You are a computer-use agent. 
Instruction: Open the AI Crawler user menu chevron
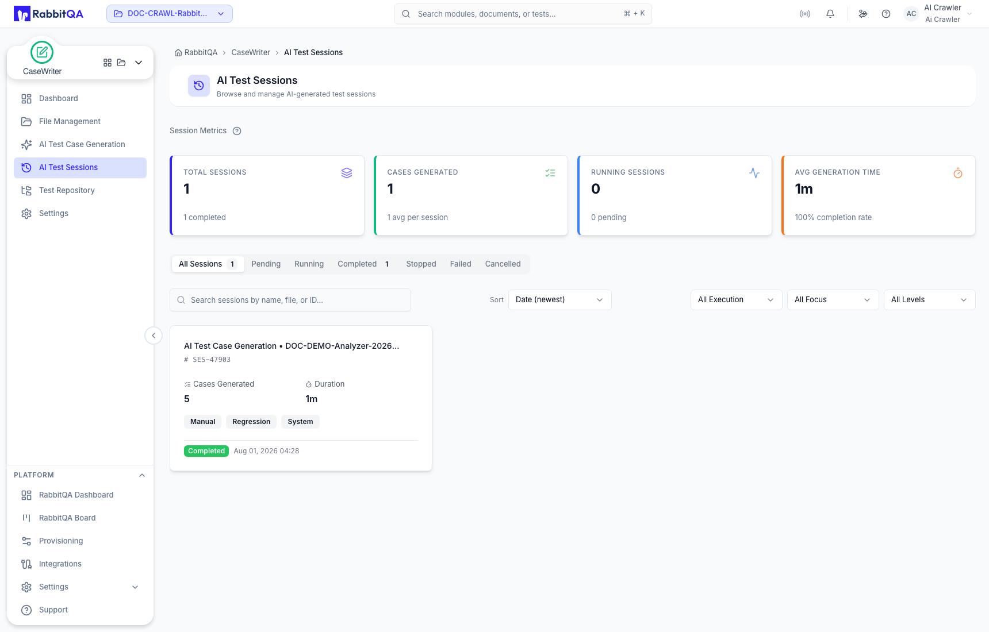tap(969, 14)
